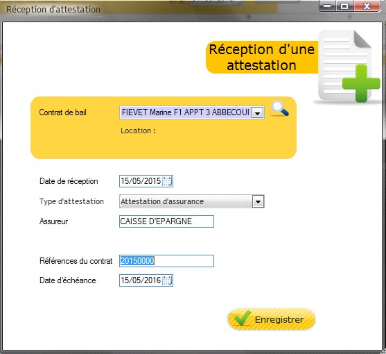Screen dimensions: 386x354
Task: Focus the Assureur field containing CAISSE D'EPARGNE
Action: tap(166, 221)
